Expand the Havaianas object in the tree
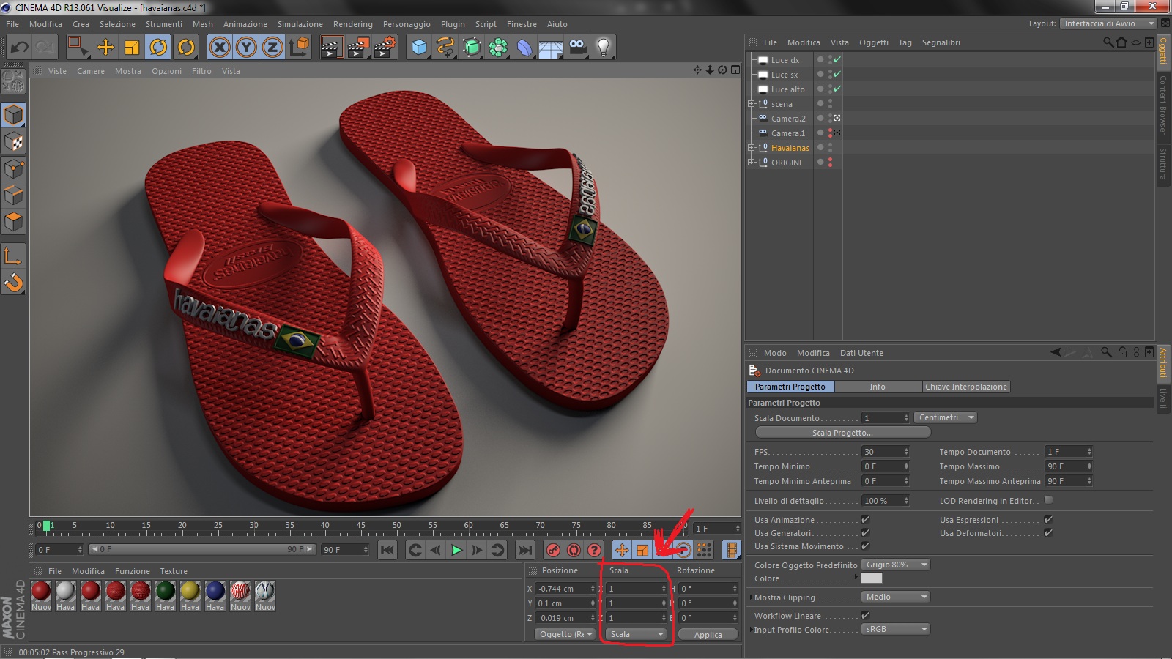The image size is (1172, 659). [x=751, y=148]
